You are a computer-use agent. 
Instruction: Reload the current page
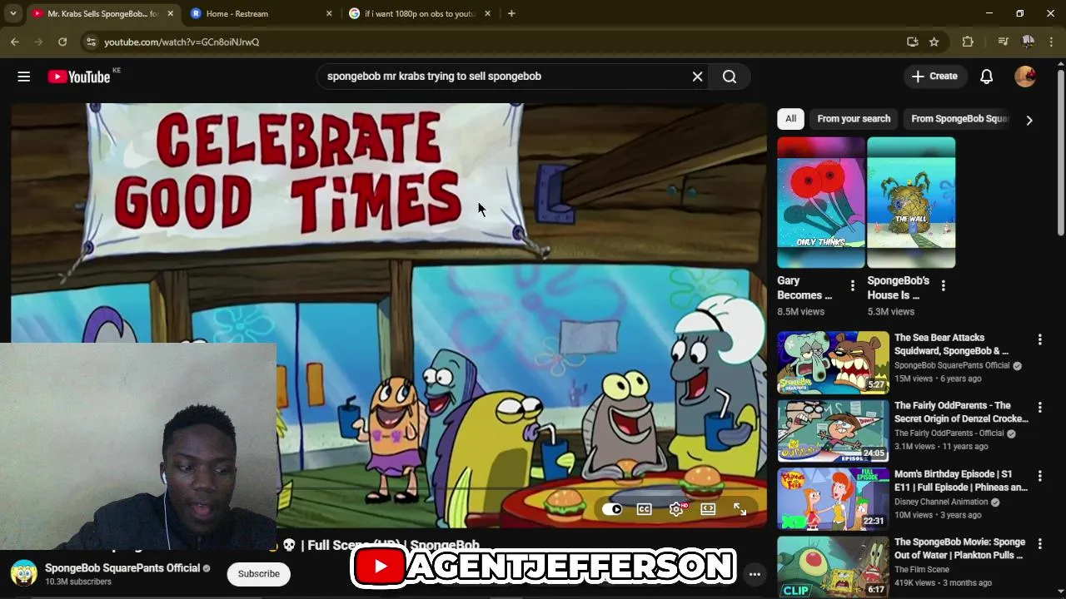pyautogui.click(x=62, y=42)
